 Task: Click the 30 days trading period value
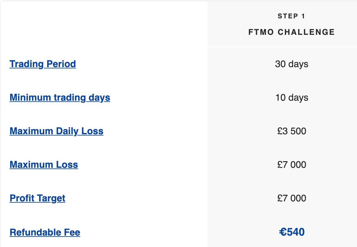click(291, 64)
